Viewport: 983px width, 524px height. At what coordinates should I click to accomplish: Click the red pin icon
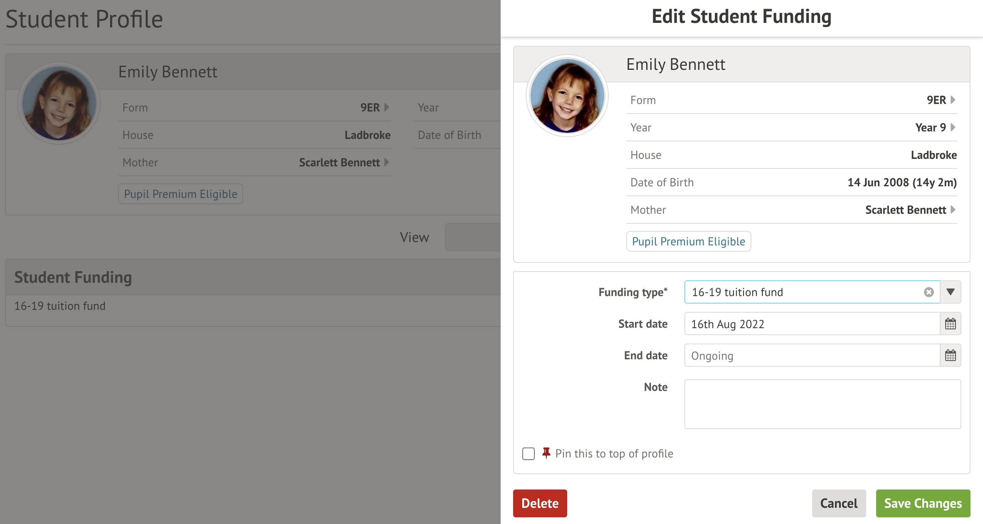pyautogui.click(x=546, y=453)
